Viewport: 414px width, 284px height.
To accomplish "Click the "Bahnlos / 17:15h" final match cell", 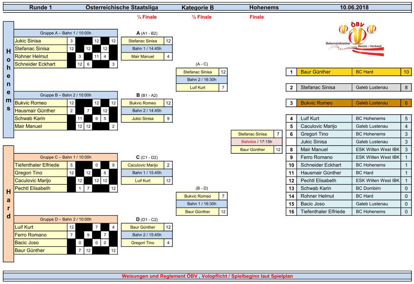I will point(257,142).
